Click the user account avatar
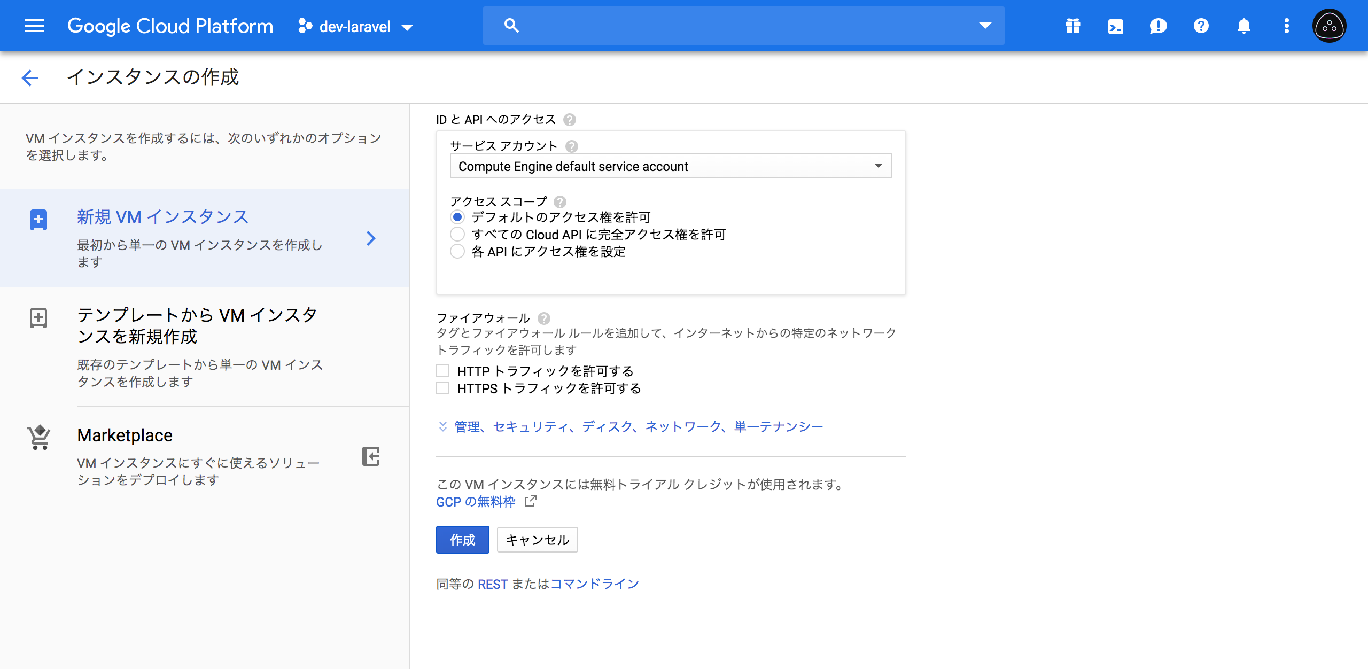This screenshot has width=1368, height=669. pos(1329,26)
